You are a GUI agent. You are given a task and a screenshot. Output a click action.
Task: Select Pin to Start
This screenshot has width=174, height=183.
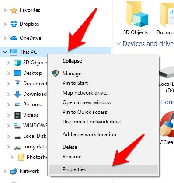pyautogui.click(x=103, y=83)
